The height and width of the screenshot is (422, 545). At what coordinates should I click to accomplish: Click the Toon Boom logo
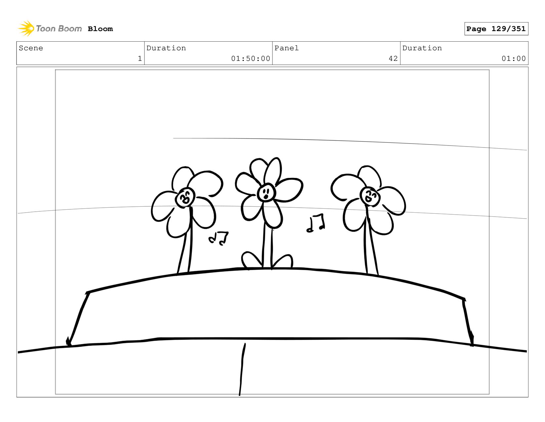click(50, 28)
